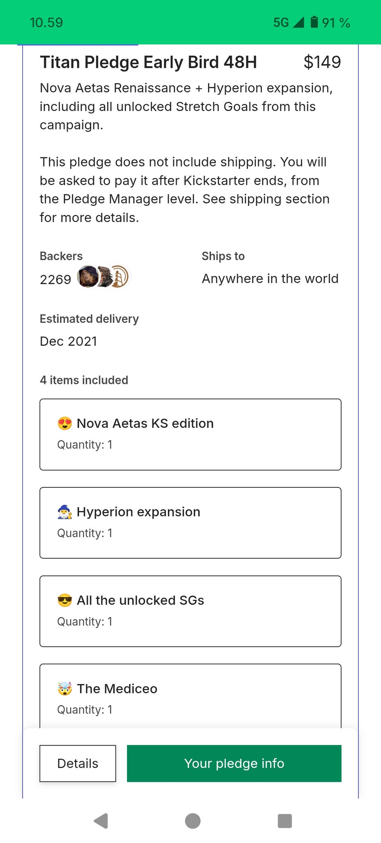The height and width of the screenshot is (843, 381).
Task: Tap the backer avatars thumbnail group
Action: 103,277
